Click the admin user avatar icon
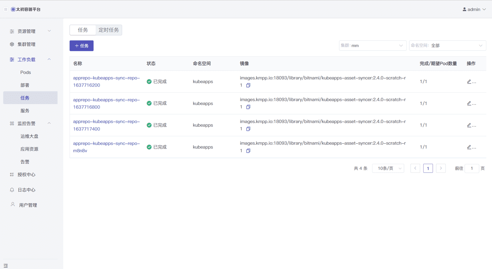 (464, 9)
